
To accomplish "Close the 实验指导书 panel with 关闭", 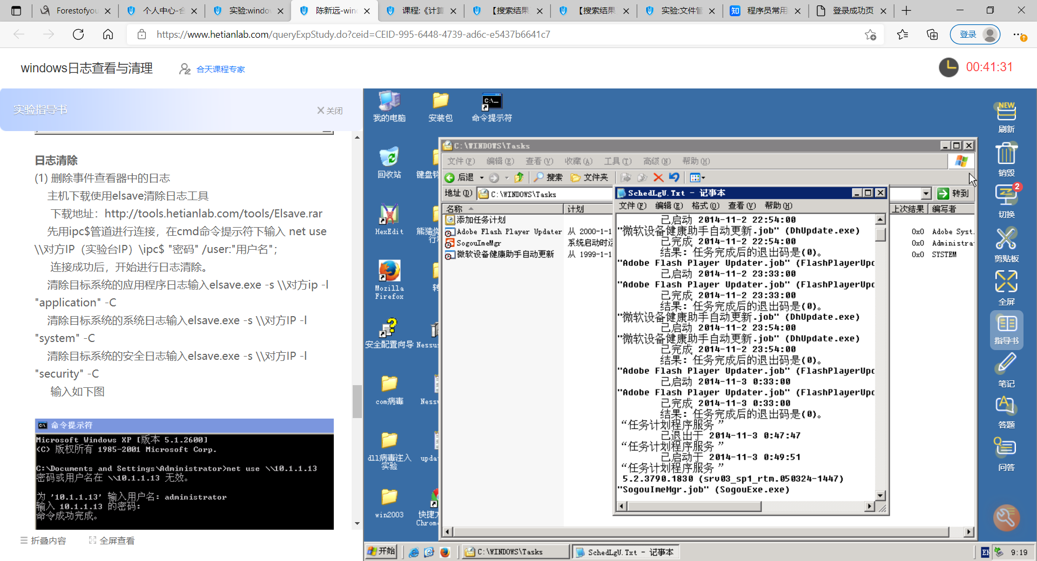I will pos(329,111).
